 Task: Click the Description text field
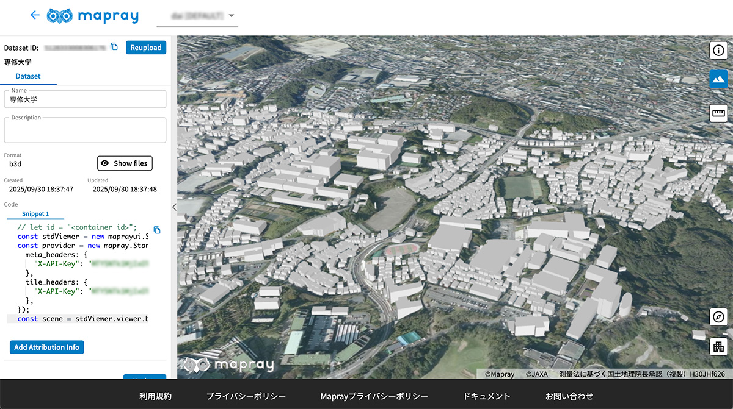pos(85,130)
